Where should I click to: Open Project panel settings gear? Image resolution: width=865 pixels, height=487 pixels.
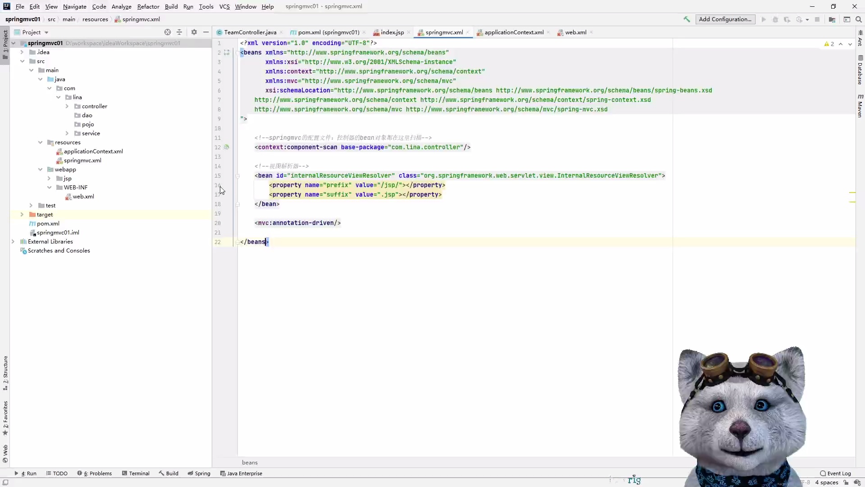[194, 32]
